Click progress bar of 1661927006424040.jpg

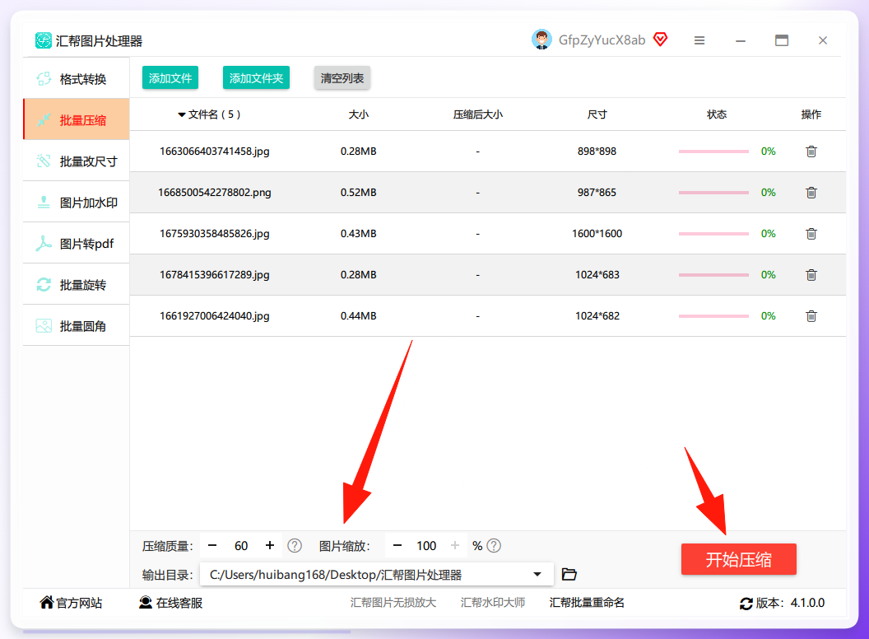(713, 315)
